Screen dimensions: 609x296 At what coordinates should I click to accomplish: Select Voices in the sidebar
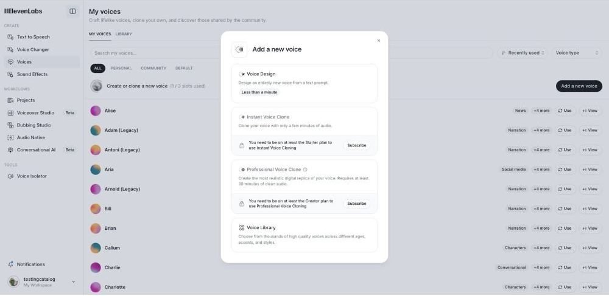click(x=41, y=62)
